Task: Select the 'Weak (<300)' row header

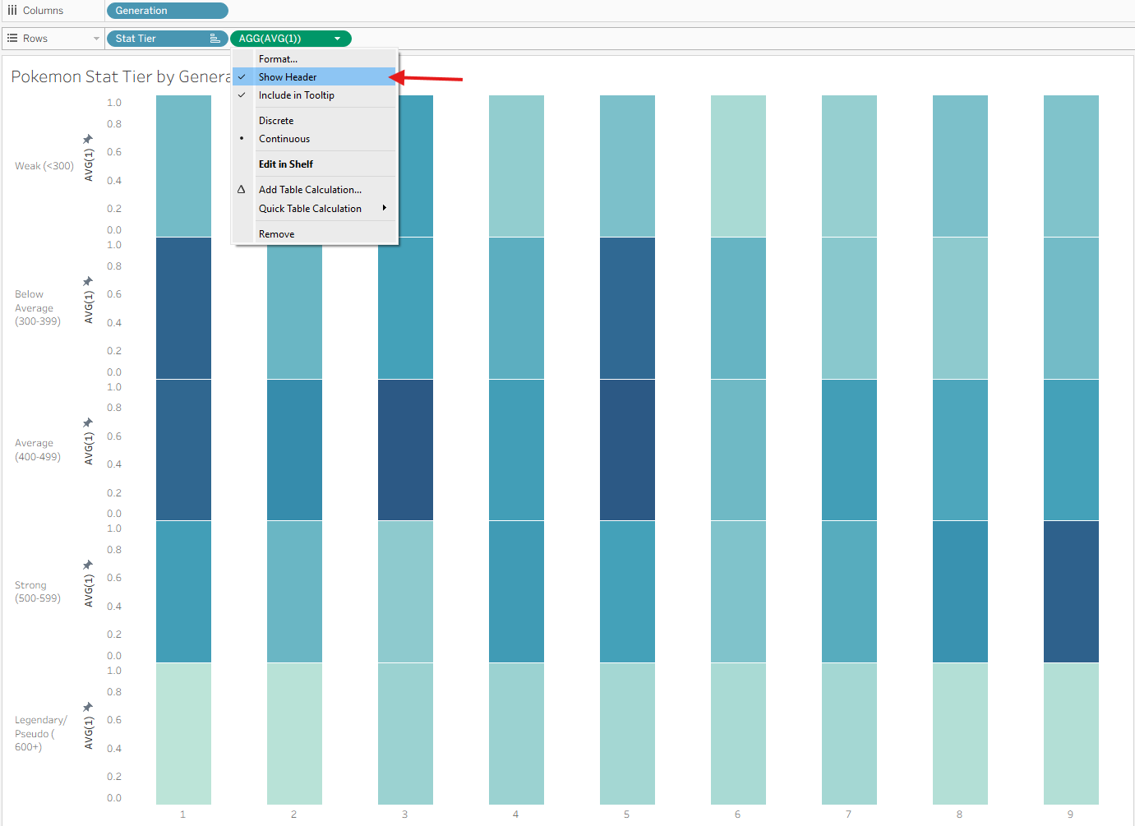Action: [44, 166]
